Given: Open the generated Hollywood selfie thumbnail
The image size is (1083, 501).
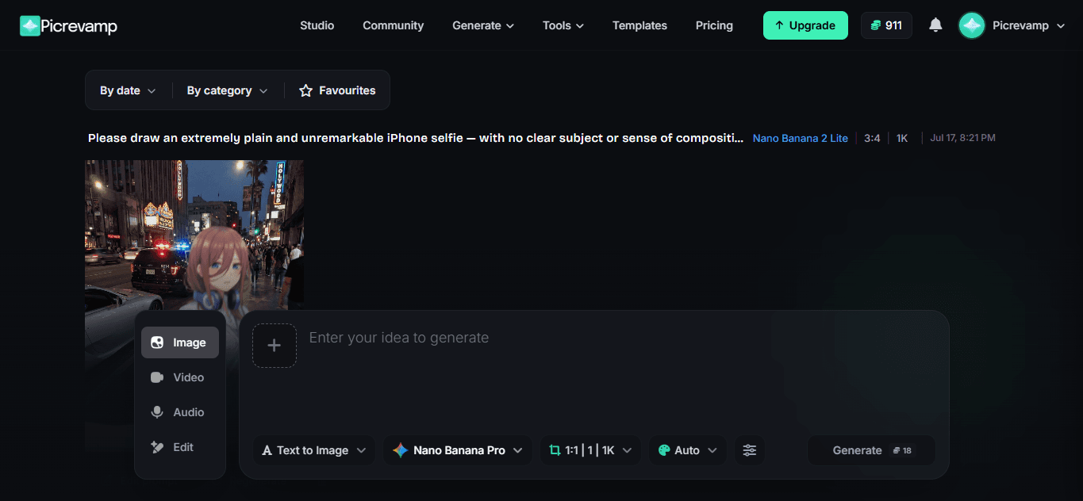Looking at the screenshot, I should 194,235.
